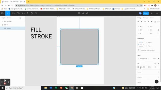Switch to the Inspect tab
Screen dimensions: 161x90
point(152,18)
